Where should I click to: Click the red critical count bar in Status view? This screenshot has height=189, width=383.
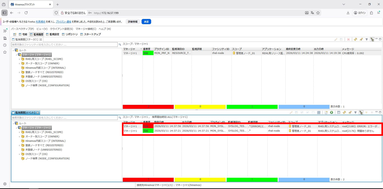point(148,107)
